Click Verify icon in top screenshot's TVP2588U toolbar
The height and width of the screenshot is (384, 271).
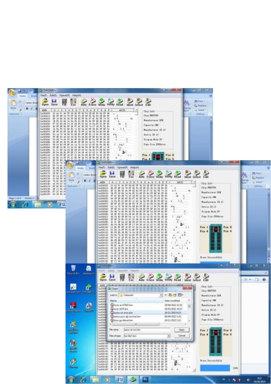pyautogui.click(x=110, y=102)
